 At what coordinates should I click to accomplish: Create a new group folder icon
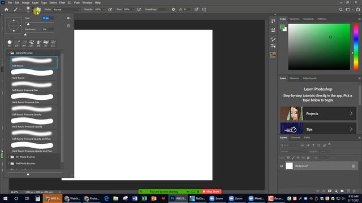[x=342, y=191]
